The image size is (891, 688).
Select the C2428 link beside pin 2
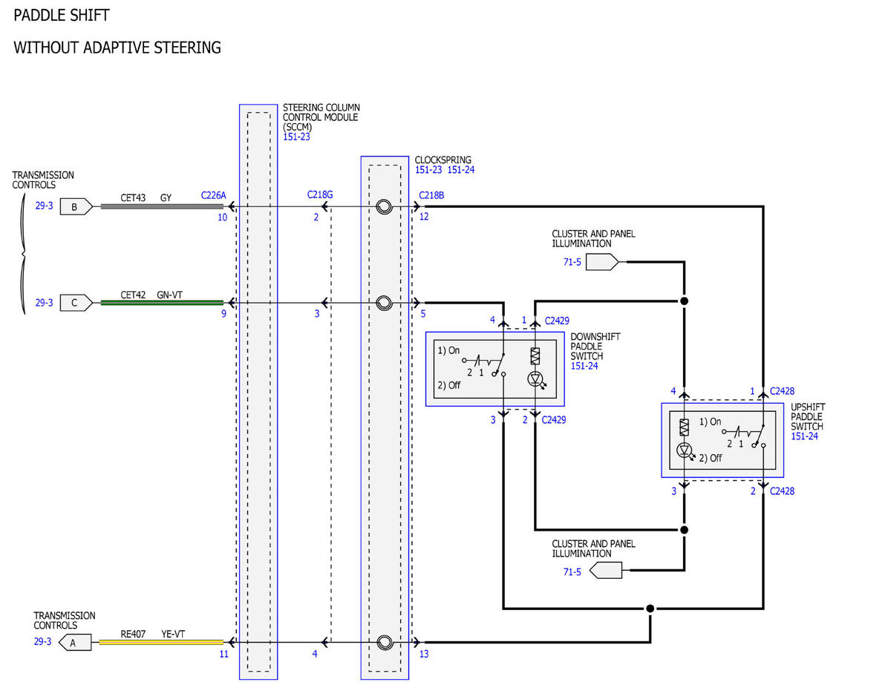coord(783,491)
